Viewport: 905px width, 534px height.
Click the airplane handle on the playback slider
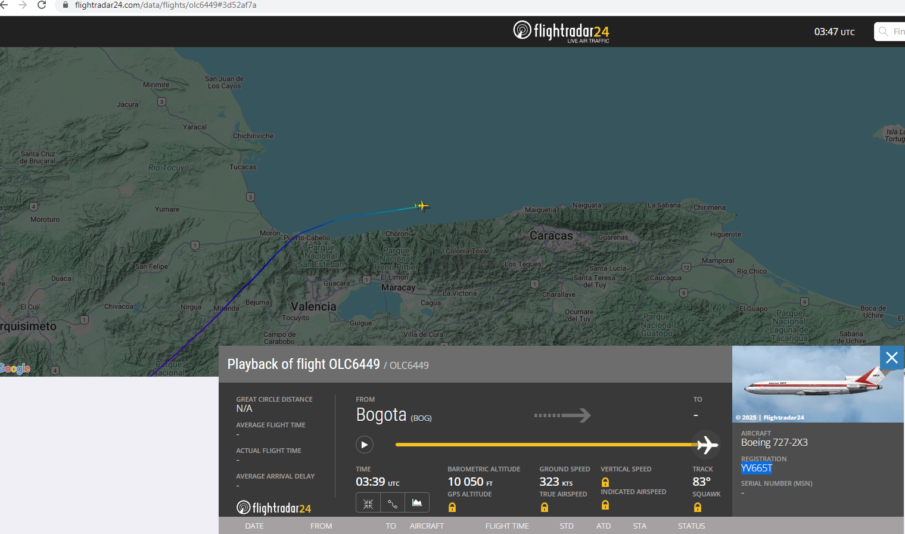[707, 445]
